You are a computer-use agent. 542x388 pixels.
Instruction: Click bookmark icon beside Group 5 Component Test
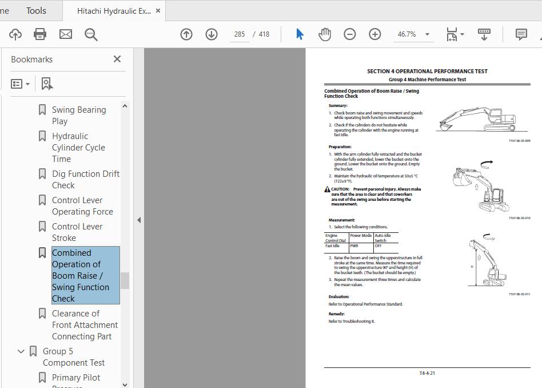coord(33,351)
